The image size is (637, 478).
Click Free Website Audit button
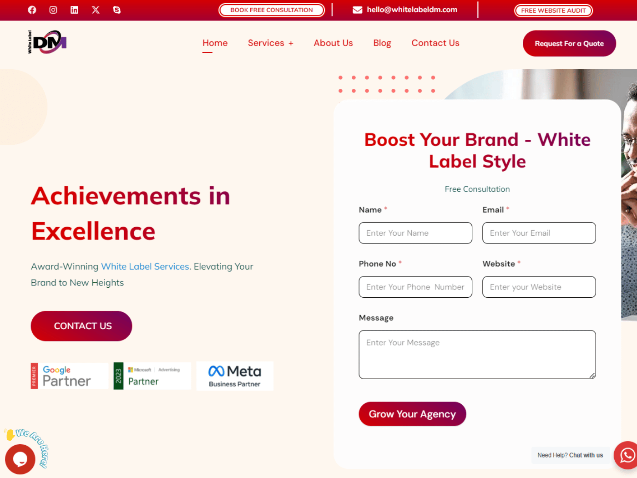pos(553,10)
